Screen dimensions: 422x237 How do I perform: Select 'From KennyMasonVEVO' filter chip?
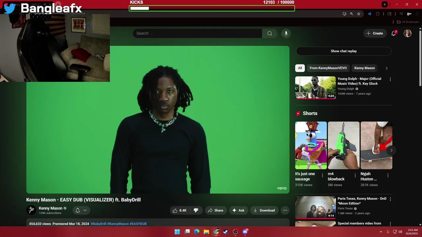coord(328,68)
